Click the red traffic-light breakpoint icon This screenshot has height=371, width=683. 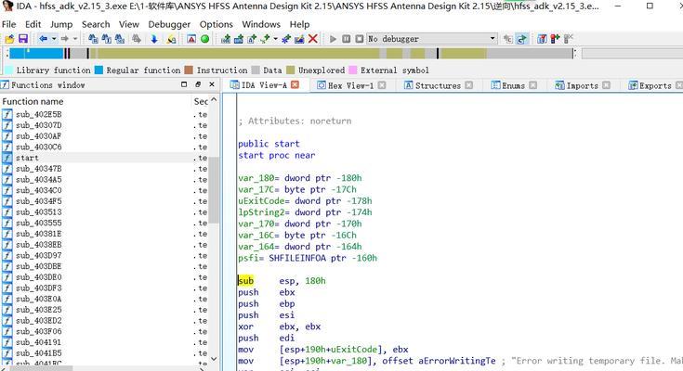pyautogui.click(x=555, y=39)
